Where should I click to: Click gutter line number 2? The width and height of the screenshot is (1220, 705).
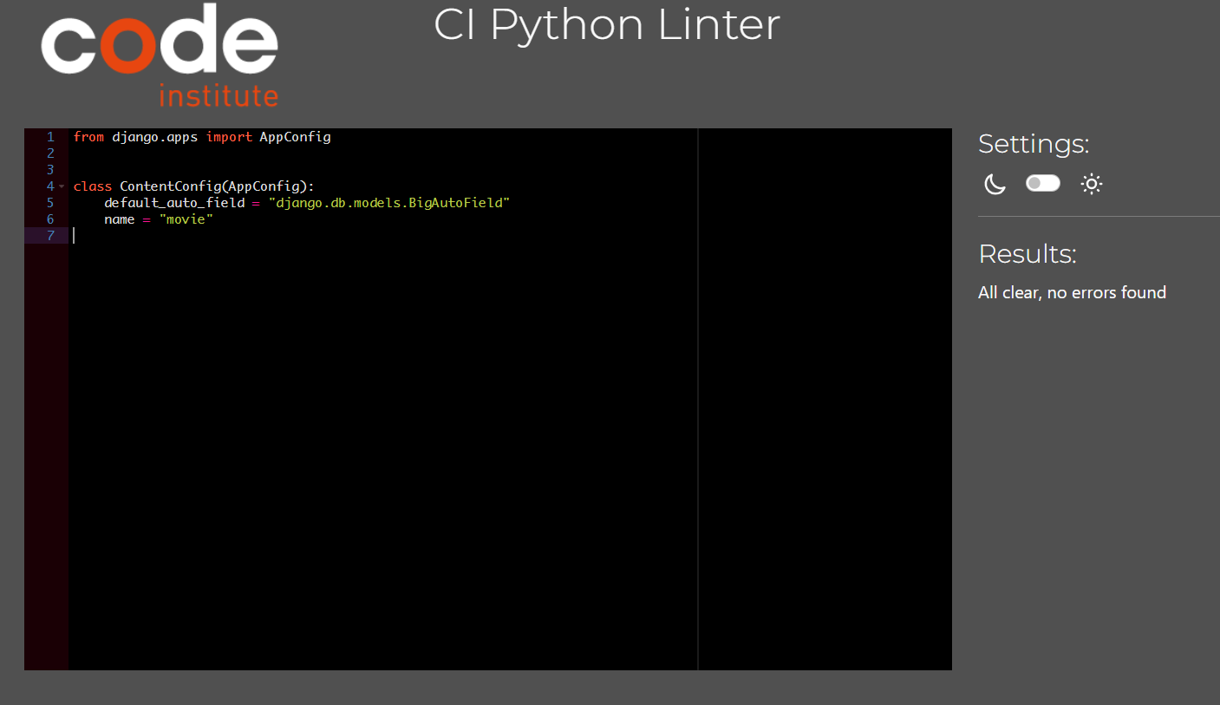pos(50,153)
